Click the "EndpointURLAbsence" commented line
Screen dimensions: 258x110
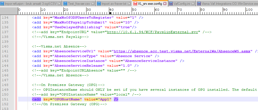click(84, 70)
